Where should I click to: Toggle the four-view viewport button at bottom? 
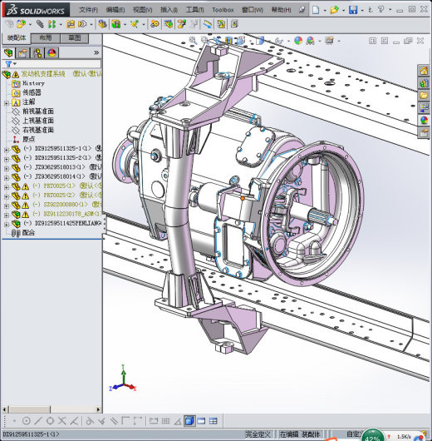pos(214,421)
